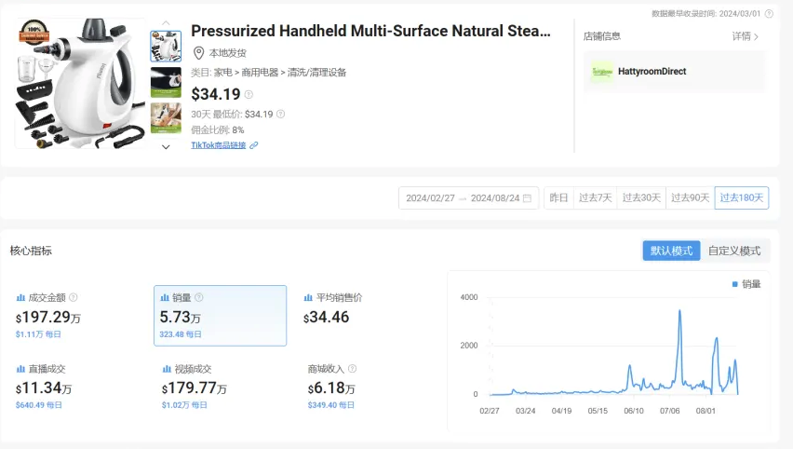
Task: Select the 过去30天 time range tab
Action: coord(642,197)
